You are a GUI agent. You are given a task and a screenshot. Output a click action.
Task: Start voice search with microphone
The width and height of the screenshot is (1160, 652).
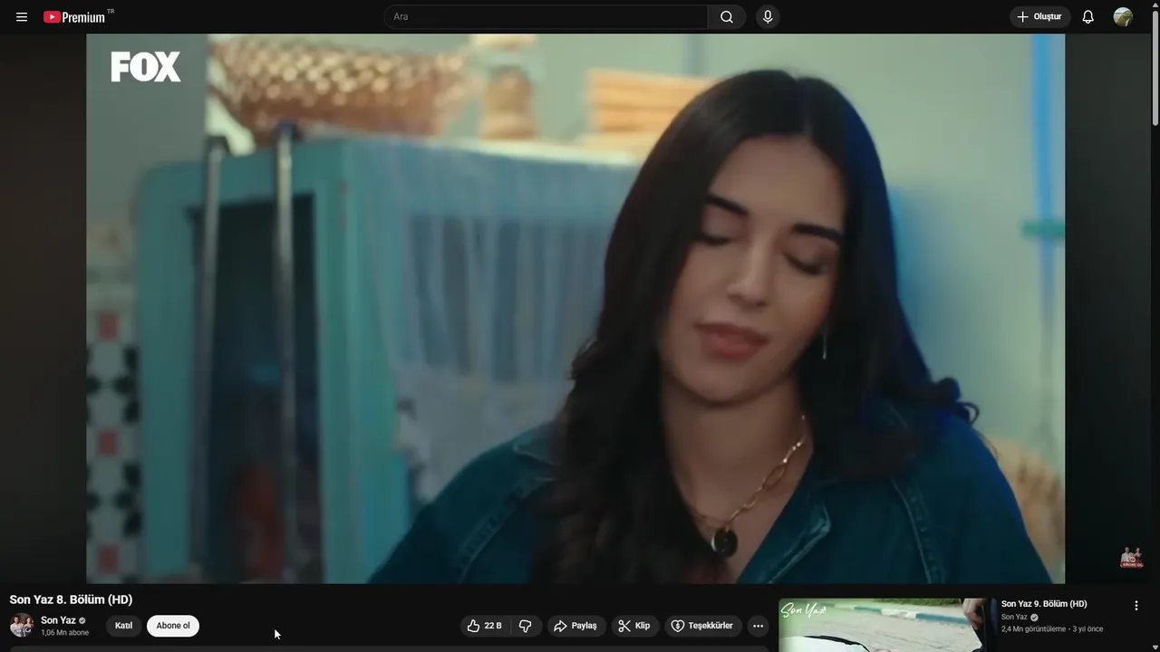pyautogui.click(x=768, y=17)
